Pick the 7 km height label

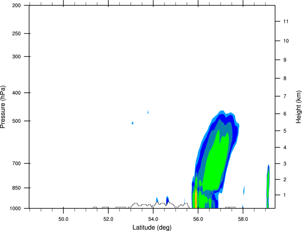[285, 96]
